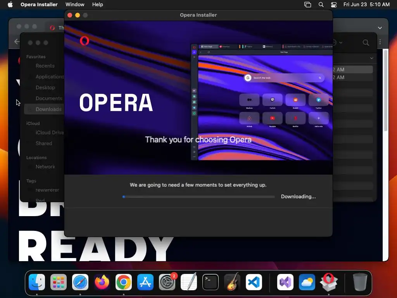Open Terminal from the dock
This screenshot has width=397, height=298.
pos(211,282)
